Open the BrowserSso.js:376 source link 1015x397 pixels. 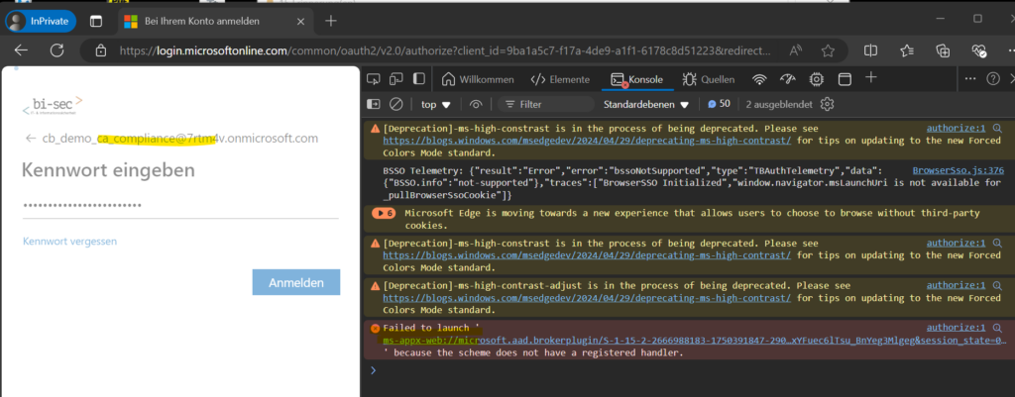click(x=958, y=170)
